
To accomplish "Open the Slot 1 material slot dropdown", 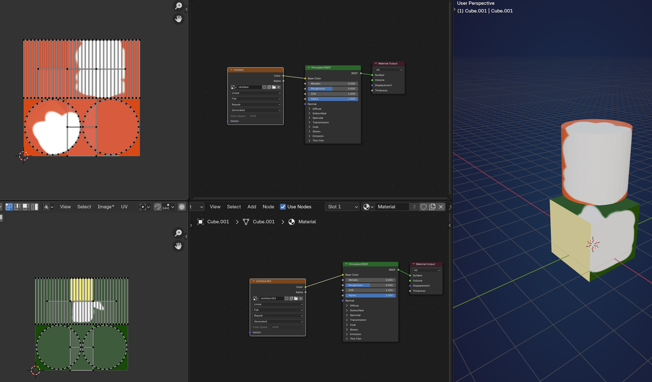I will pyautogui.click(x=342, y=207).
